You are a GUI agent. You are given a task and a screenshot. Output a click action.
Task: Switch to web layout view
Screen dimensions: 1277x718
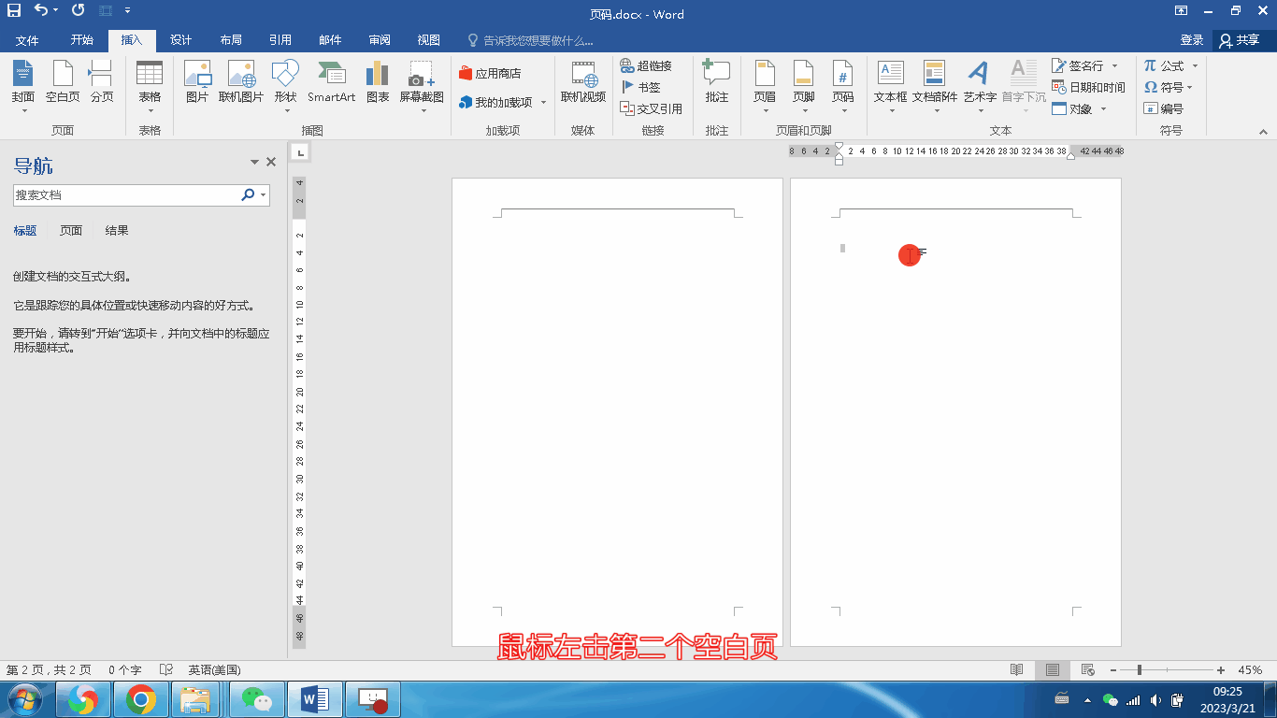point(1088,670)
